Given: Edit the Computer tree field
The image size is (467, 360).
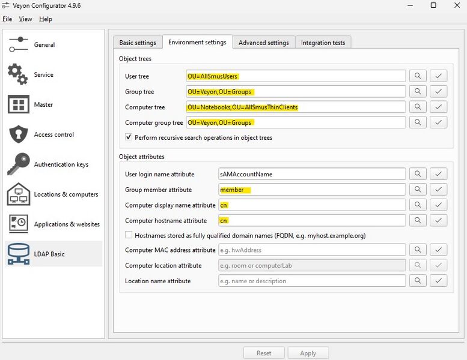Looking at the screenshot, I should 296,107.
